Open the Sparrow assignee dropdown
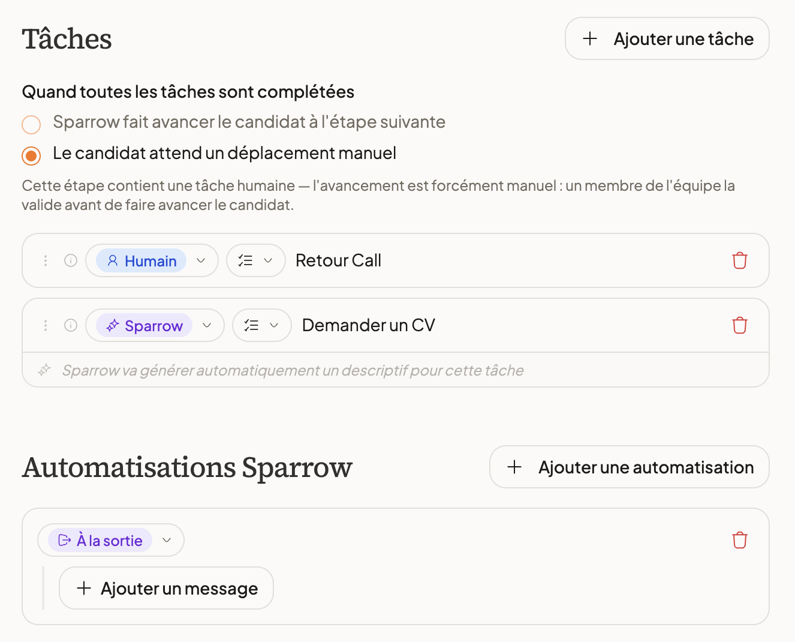795x642 pixels. [x=155, y=325]
